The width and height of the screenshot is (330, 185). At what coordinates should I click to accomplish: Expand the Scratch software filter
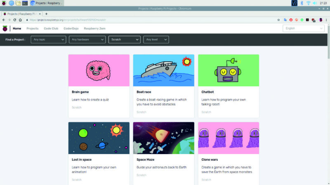point(125,39)
